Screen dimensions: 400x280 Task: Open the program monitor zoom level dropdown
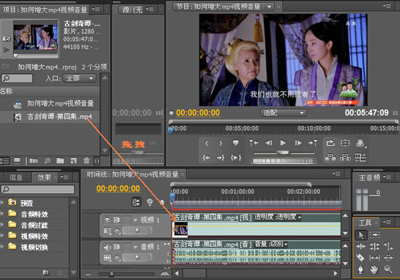(x=283, y=113)
